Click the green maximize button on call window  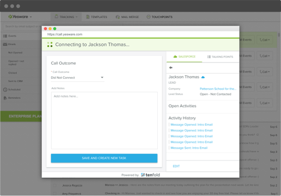(55, 29)
